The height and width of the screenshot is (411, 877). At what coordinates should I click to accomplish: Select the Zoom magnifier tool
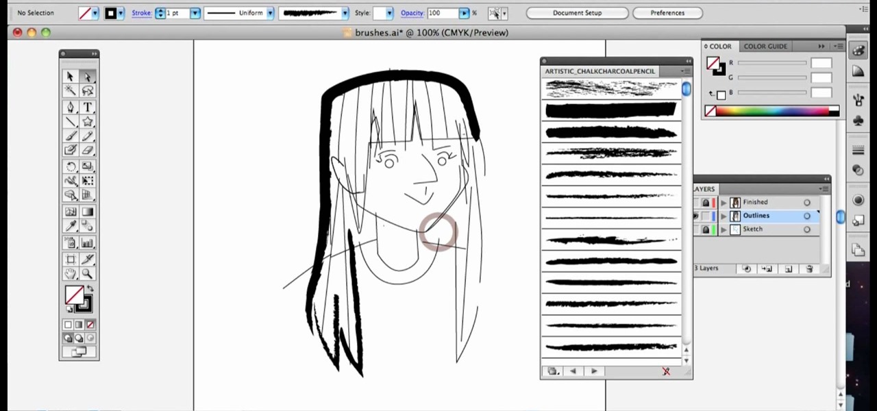[x=88, y=274]
